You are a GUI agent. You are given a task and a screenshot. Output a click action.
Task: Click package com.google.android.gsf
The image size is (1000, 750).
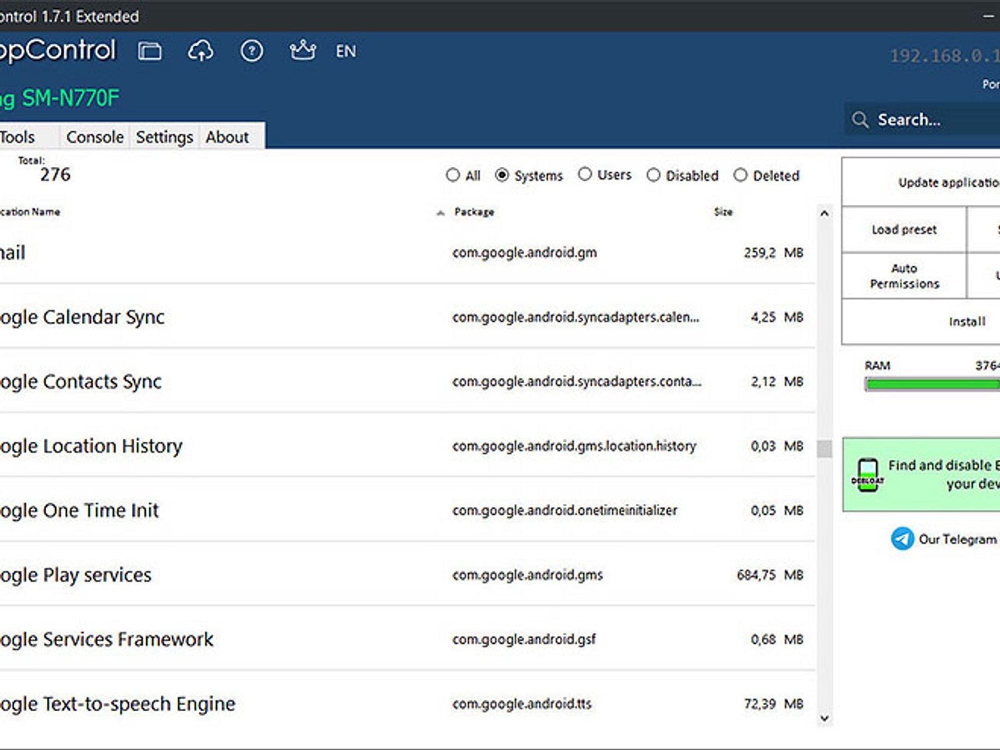click(x=524, y=639)
